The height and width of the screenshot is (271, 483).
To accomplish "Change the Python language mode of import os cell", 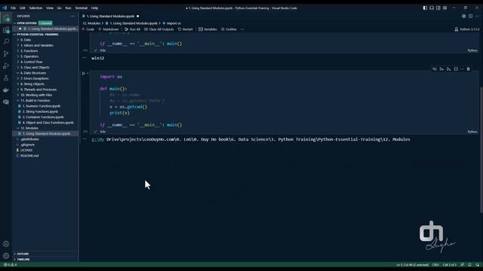I will (472, 132).
